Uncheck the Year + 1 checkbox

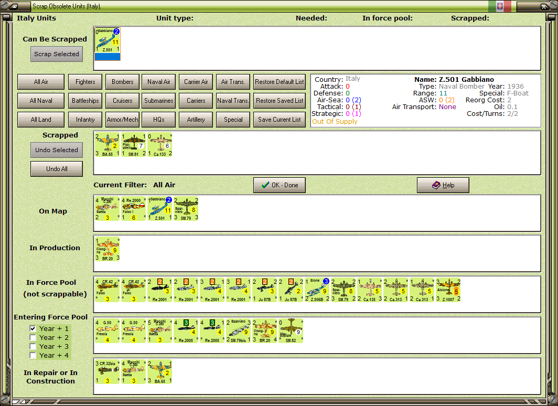tap(33, 328)
